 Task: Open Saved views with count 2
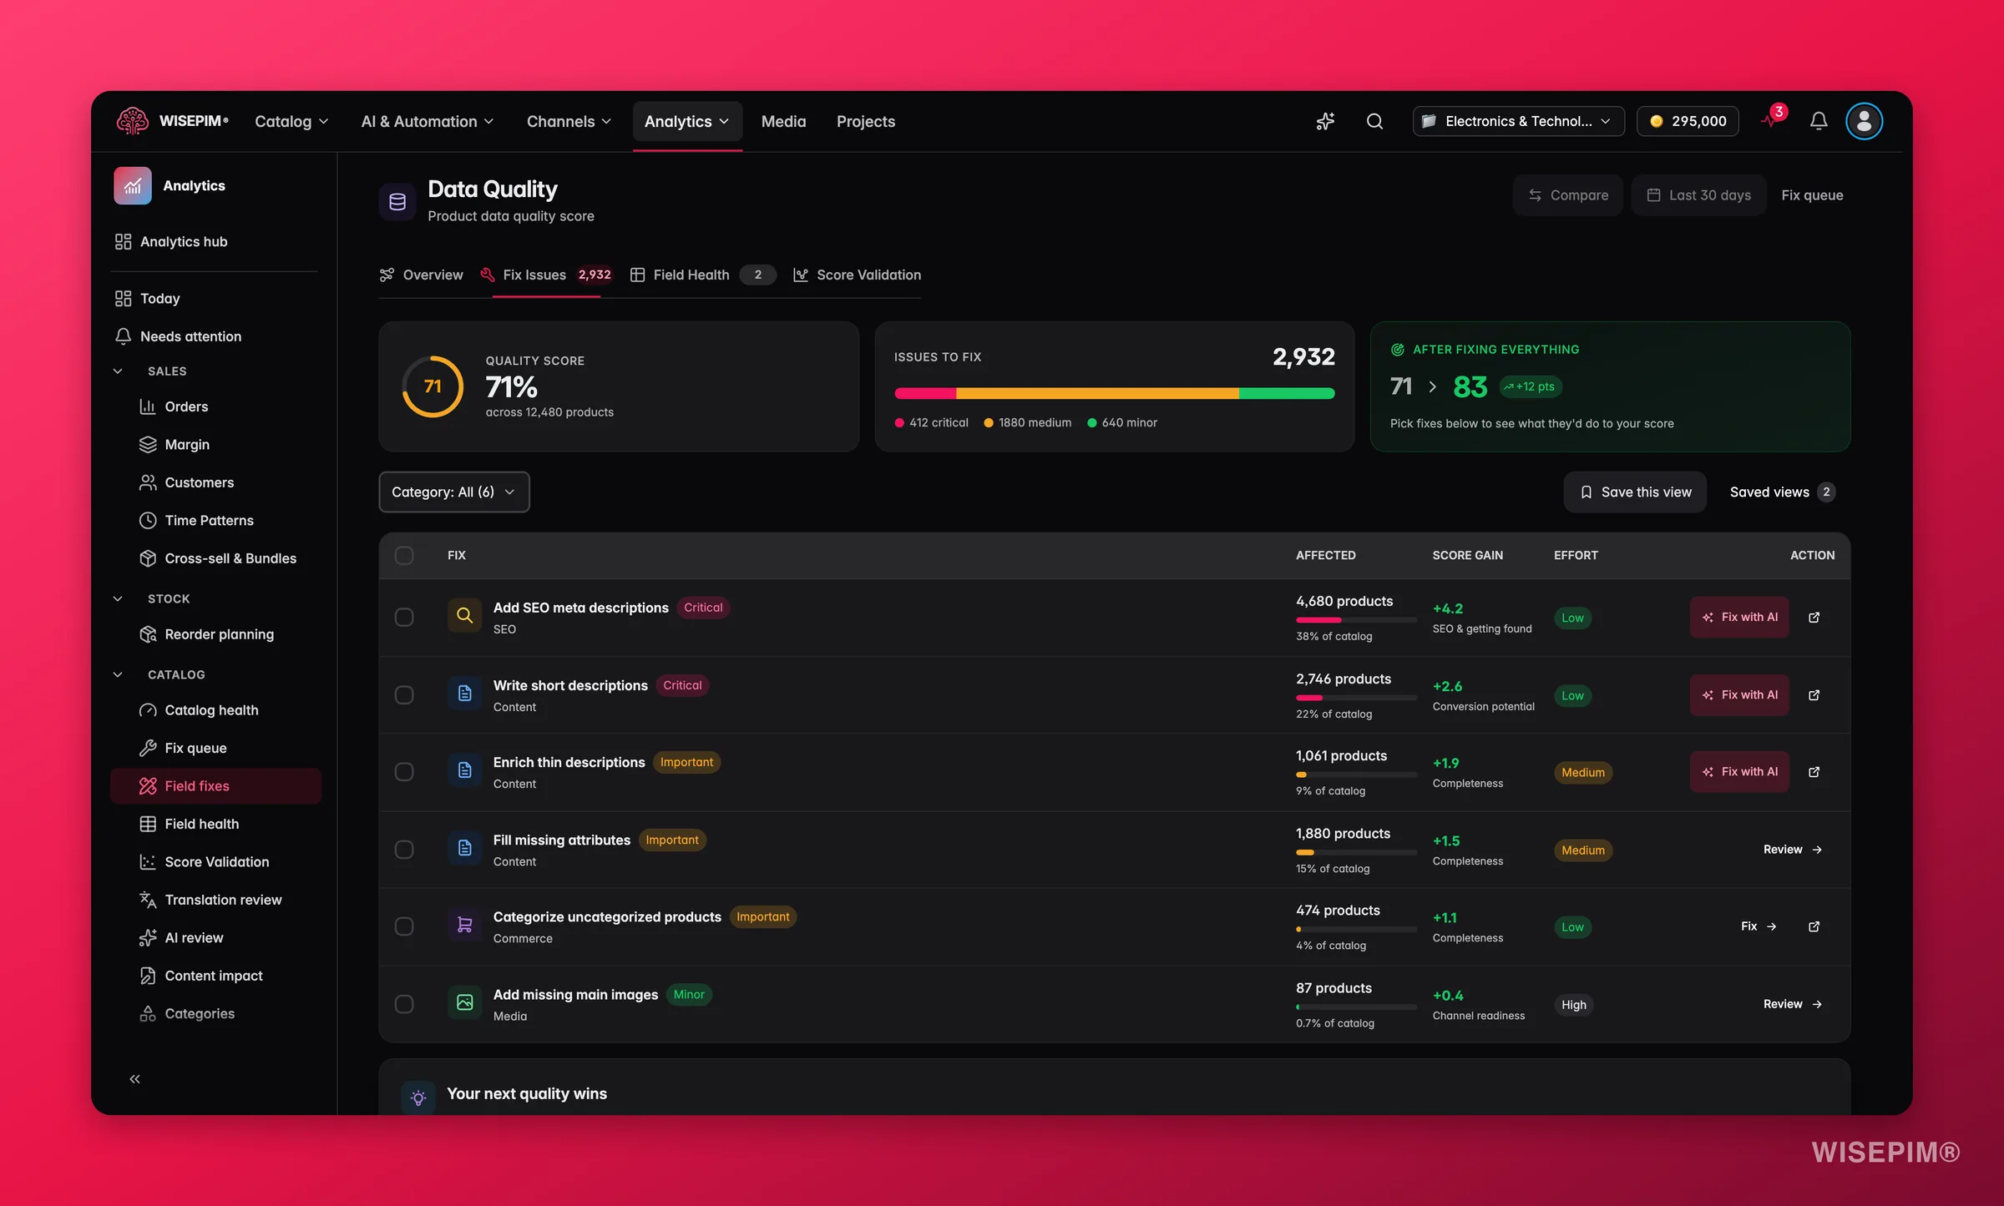point(1782,492)
